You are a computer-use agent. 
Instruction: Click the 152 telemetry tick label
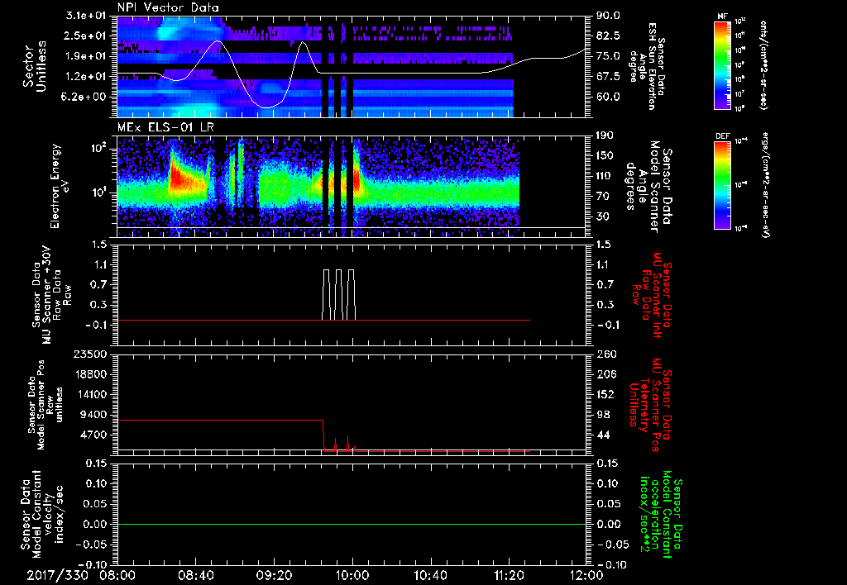pyautogui.click(x=605, y=394)
